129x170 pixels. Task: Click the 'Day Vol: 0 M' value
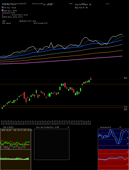pos(81,7)
